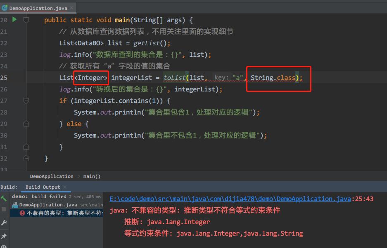The width and height of the screenshot is (387, 248).
Task: Click the red error icon in the build tree
Action: pyautogui.click(x=22, y=213)
